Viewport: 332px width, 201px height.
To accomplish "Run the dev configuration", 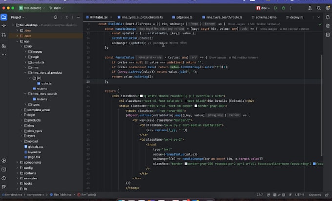I will pyautogui.click(x=276, y=8).
